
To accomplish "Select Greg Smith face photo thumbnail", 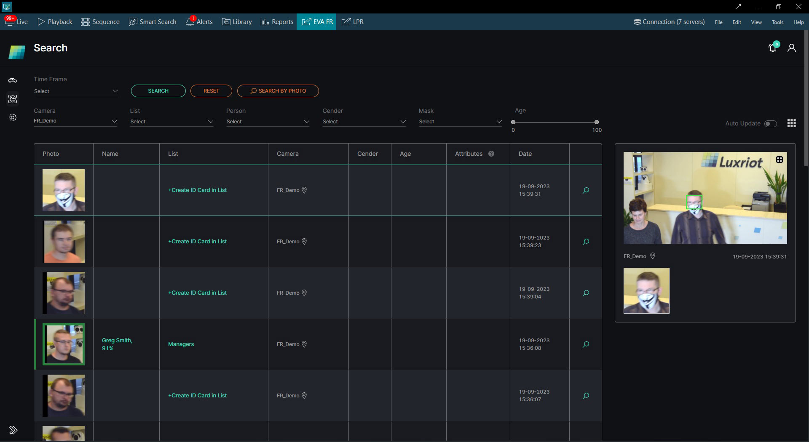I will pyautogui.click(x=64, y=344).
